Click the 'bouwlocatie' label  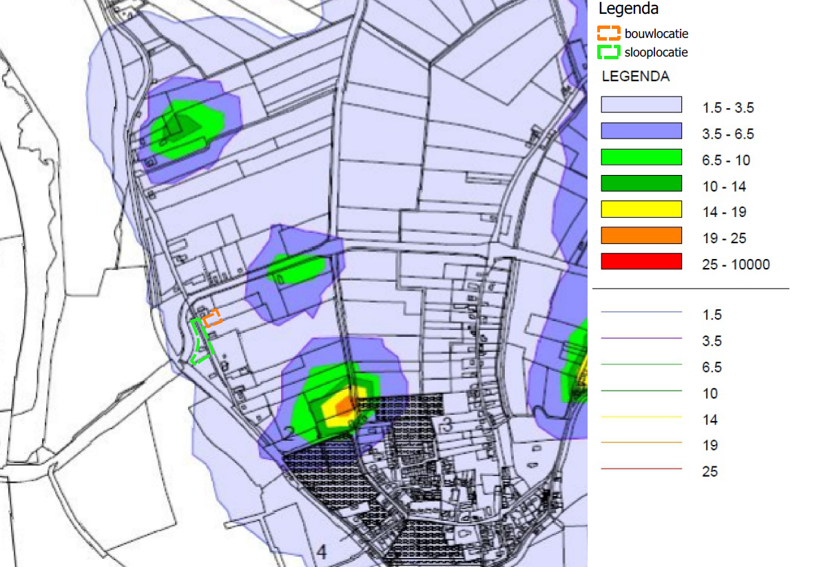click(656, 34)
